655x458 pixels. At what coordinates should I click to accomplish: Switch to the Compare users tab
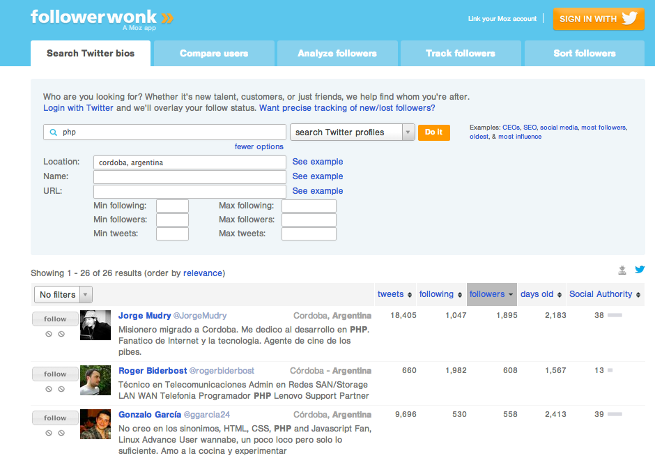[214, 54]
